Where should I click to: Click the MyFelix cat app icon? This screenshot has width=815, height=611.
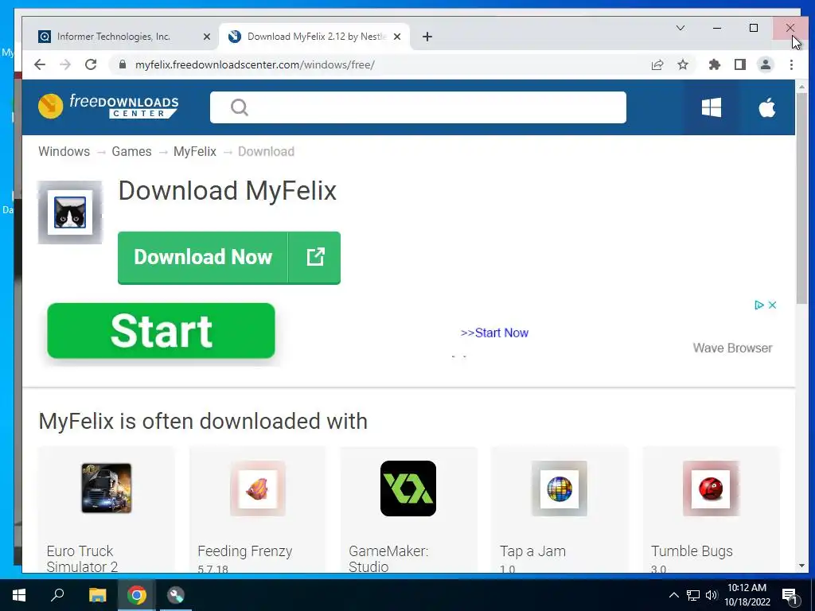pos(70,212)
